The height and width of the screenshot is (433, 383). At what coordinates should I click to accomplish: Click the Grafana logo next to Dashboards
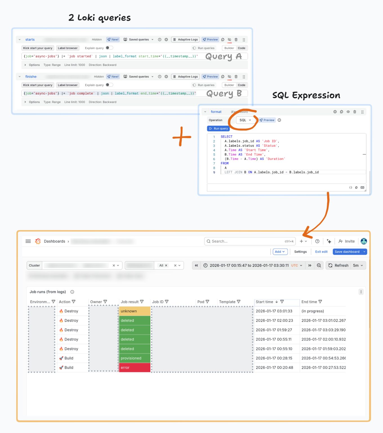pyautogui.click(x=37, y=241)
